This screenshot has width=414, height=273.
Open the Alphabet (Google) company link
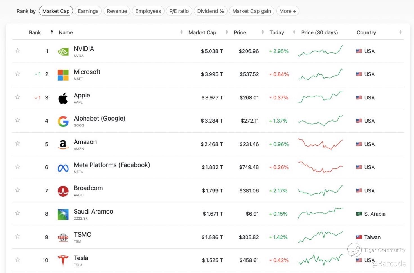(x=99, y=119)
